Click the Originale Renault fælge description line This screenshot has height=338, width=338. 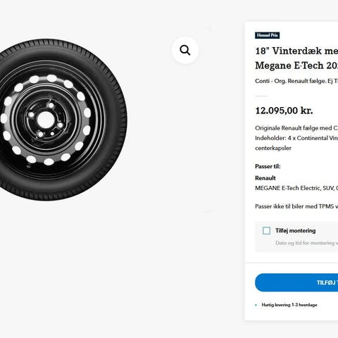coord(296,128)
